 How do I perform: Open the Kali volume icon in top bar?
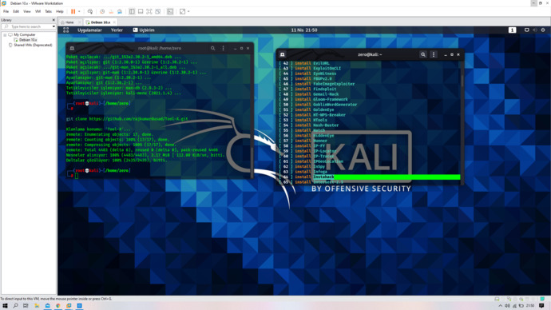point(535,30)
